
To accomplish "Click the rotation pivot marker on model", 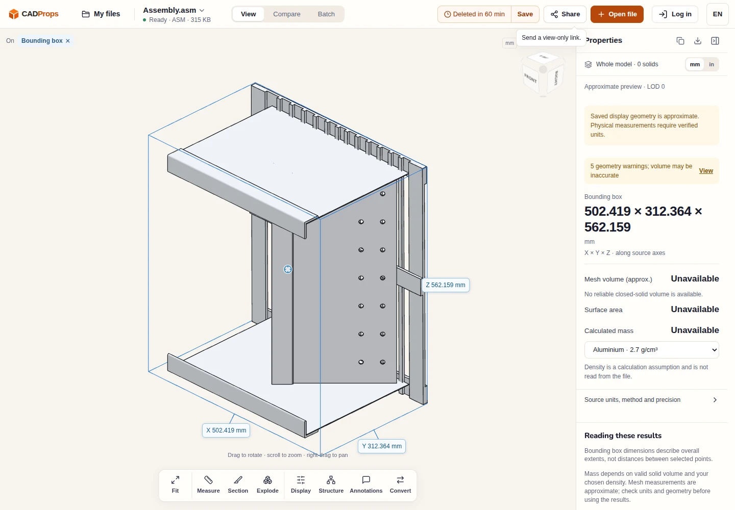I will tap(288, 269).
